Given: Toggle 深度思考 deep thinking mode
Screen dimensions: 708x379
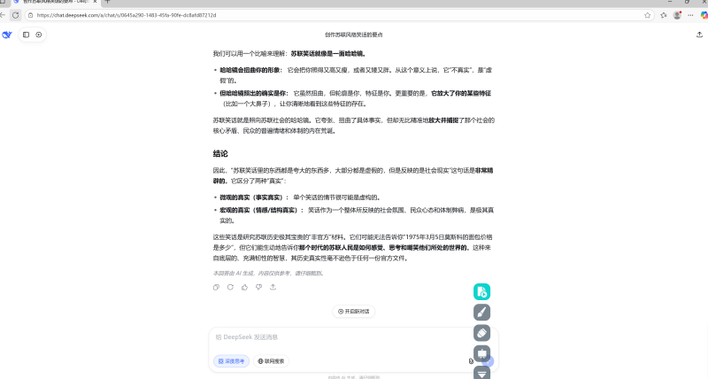Looking at the screenshot, I should tap(232, 361).
